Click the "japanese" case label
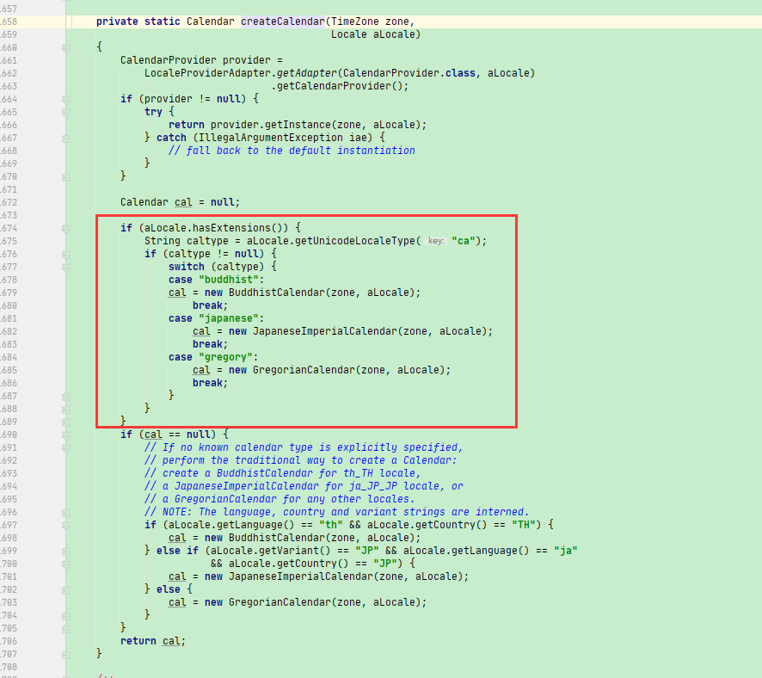This screenshot has height=678, width=762. [x=229, y=318]
